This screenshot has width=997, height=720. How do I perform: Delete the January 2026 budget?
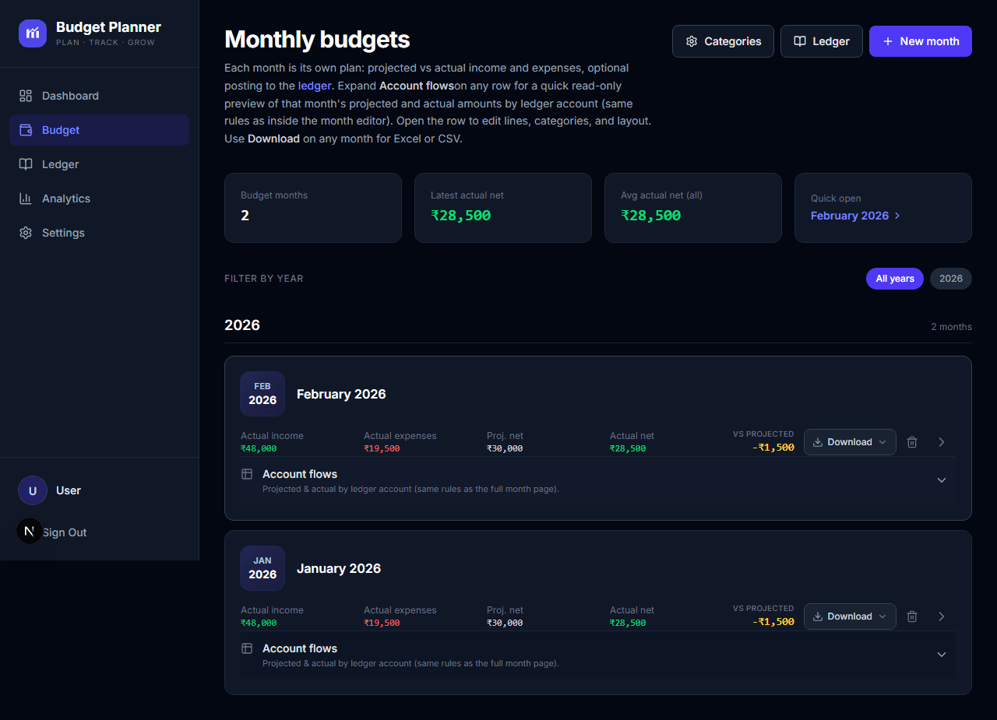(x=912, y=616)
